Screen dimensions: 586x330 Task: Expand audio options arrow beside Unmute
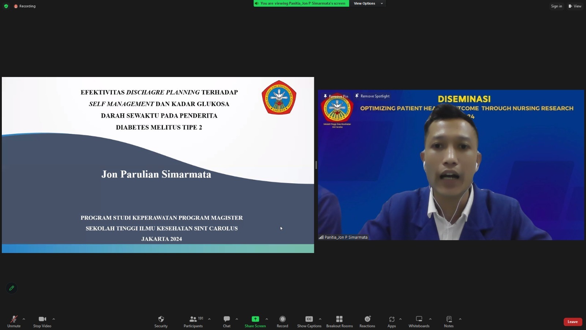click(x=24, y=319)
